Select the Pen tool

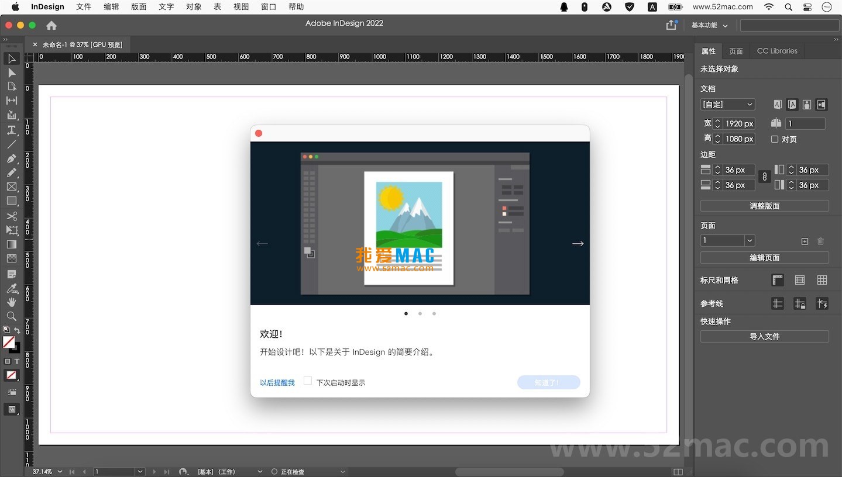click(12, 158)
